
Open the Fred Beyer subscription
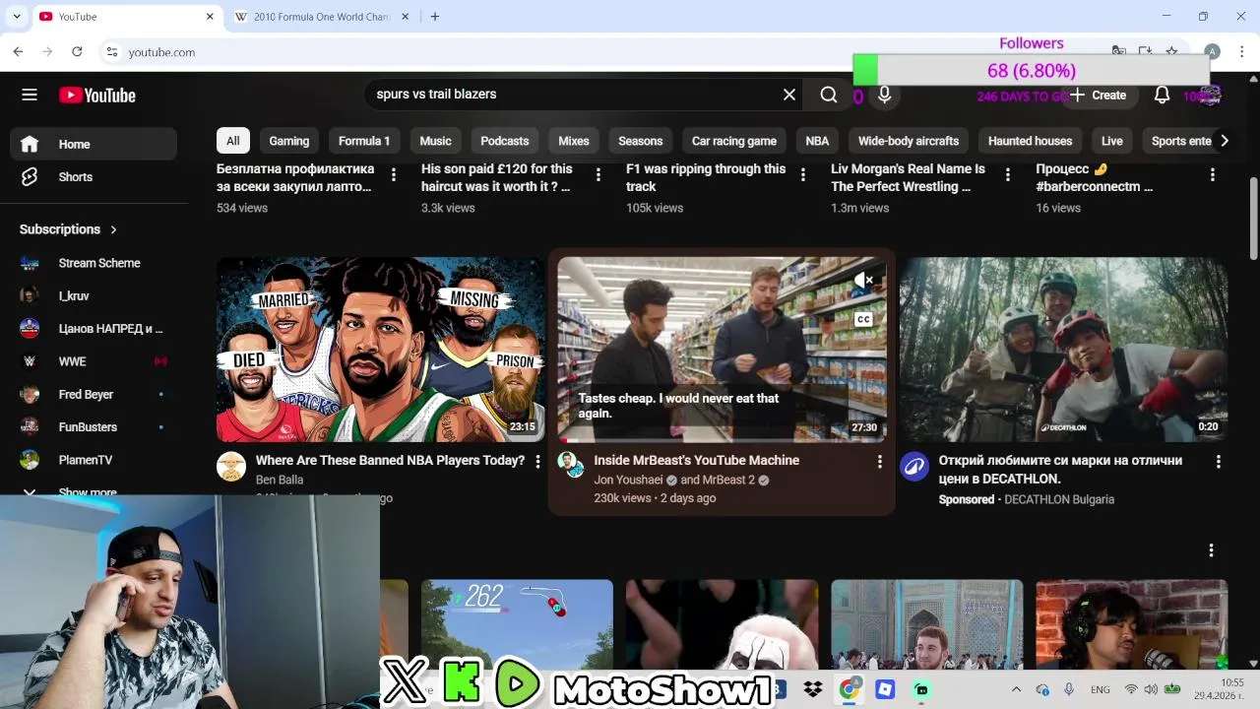tap(94, 394)
